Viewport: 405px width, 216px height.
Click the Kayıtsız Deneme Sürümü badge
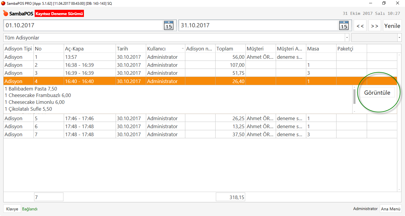coord(59,14)
